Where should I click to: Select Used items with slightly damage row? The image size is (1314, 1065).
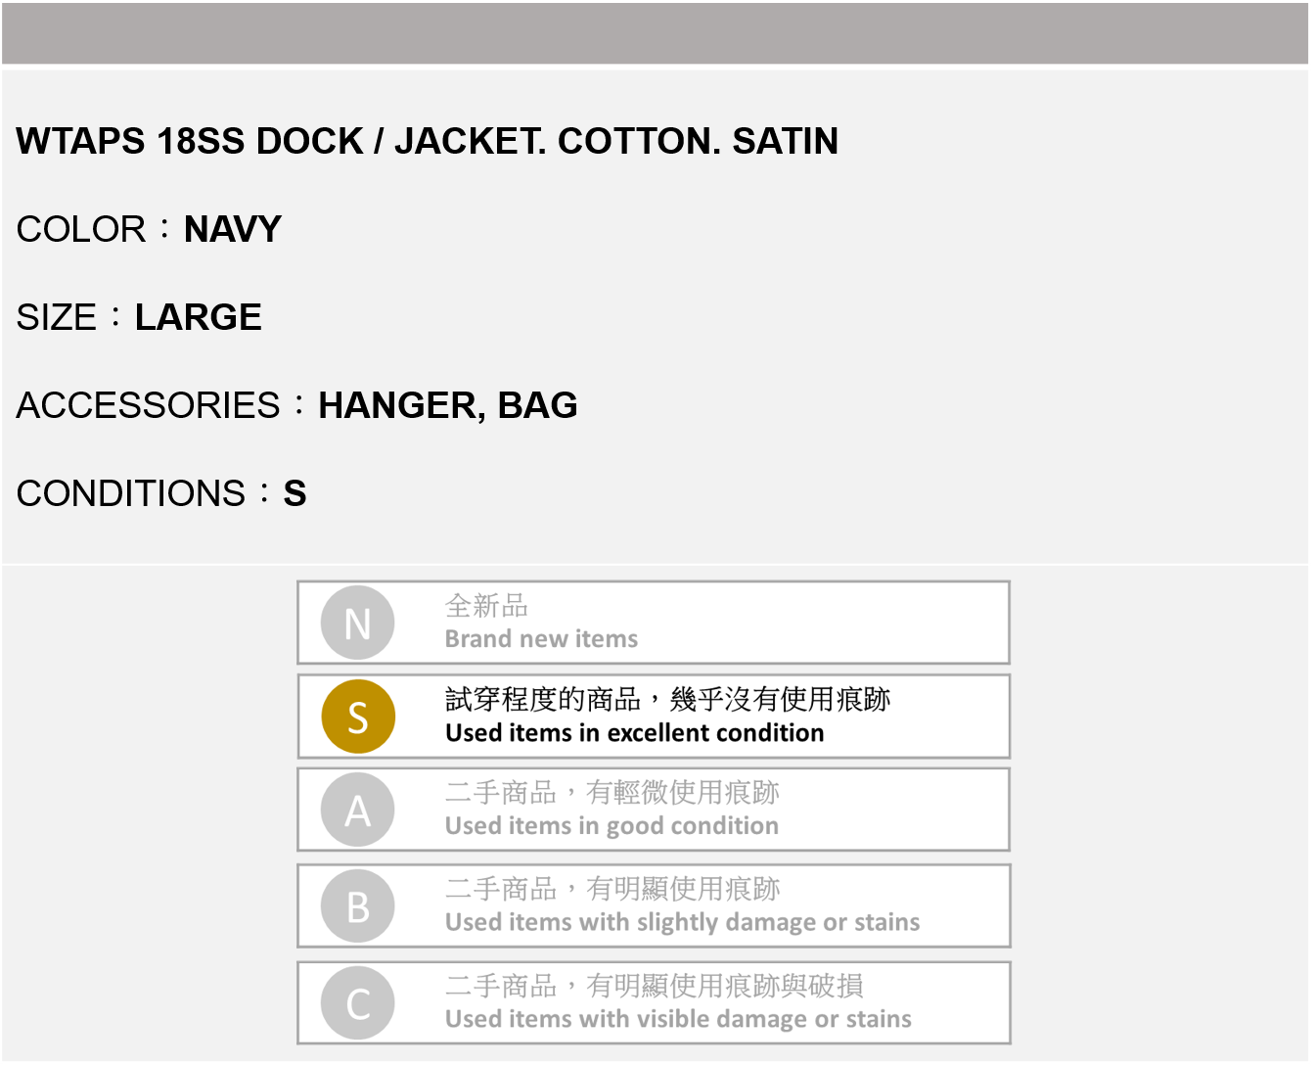pyautogui.click(x=654, y=906)
